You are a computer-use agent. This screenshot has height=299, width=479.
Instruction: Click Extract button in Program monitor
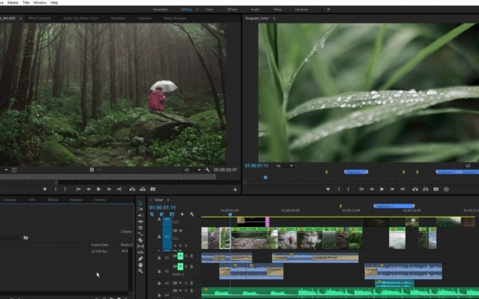(426, 189)
